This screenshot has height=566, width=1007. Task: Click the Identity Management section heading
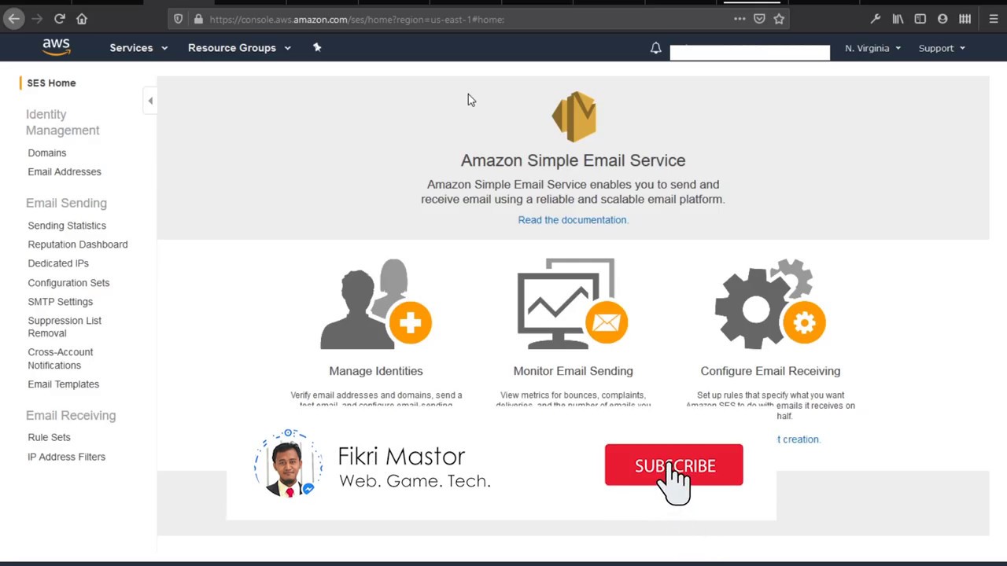[x=63, y=123]
